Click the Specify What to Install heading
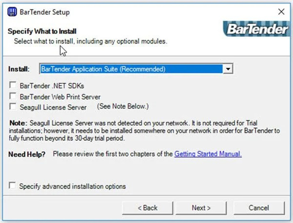The height and width of the screenshot is (223, 293). [42, 31]
